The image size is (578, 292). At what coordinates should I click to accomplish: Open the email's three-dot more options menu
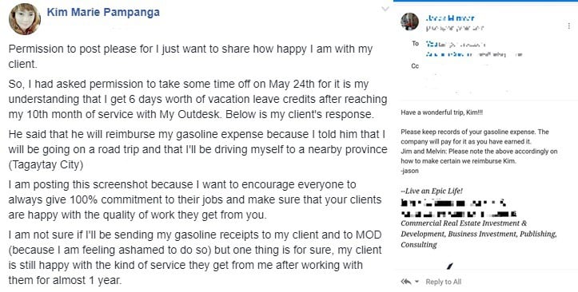[570, 26]
